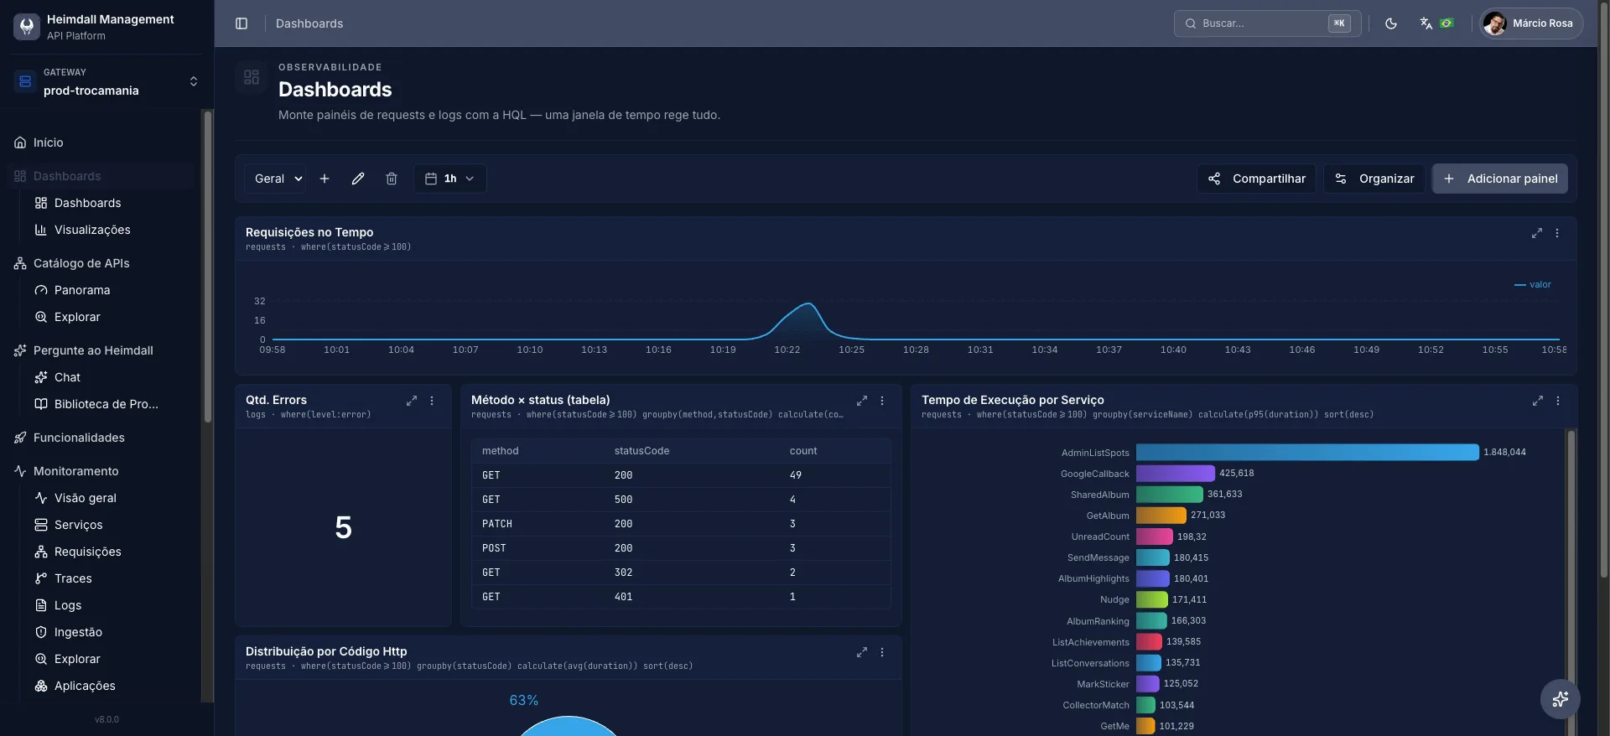
Task: Sort table by method column header
Action: 501,451
